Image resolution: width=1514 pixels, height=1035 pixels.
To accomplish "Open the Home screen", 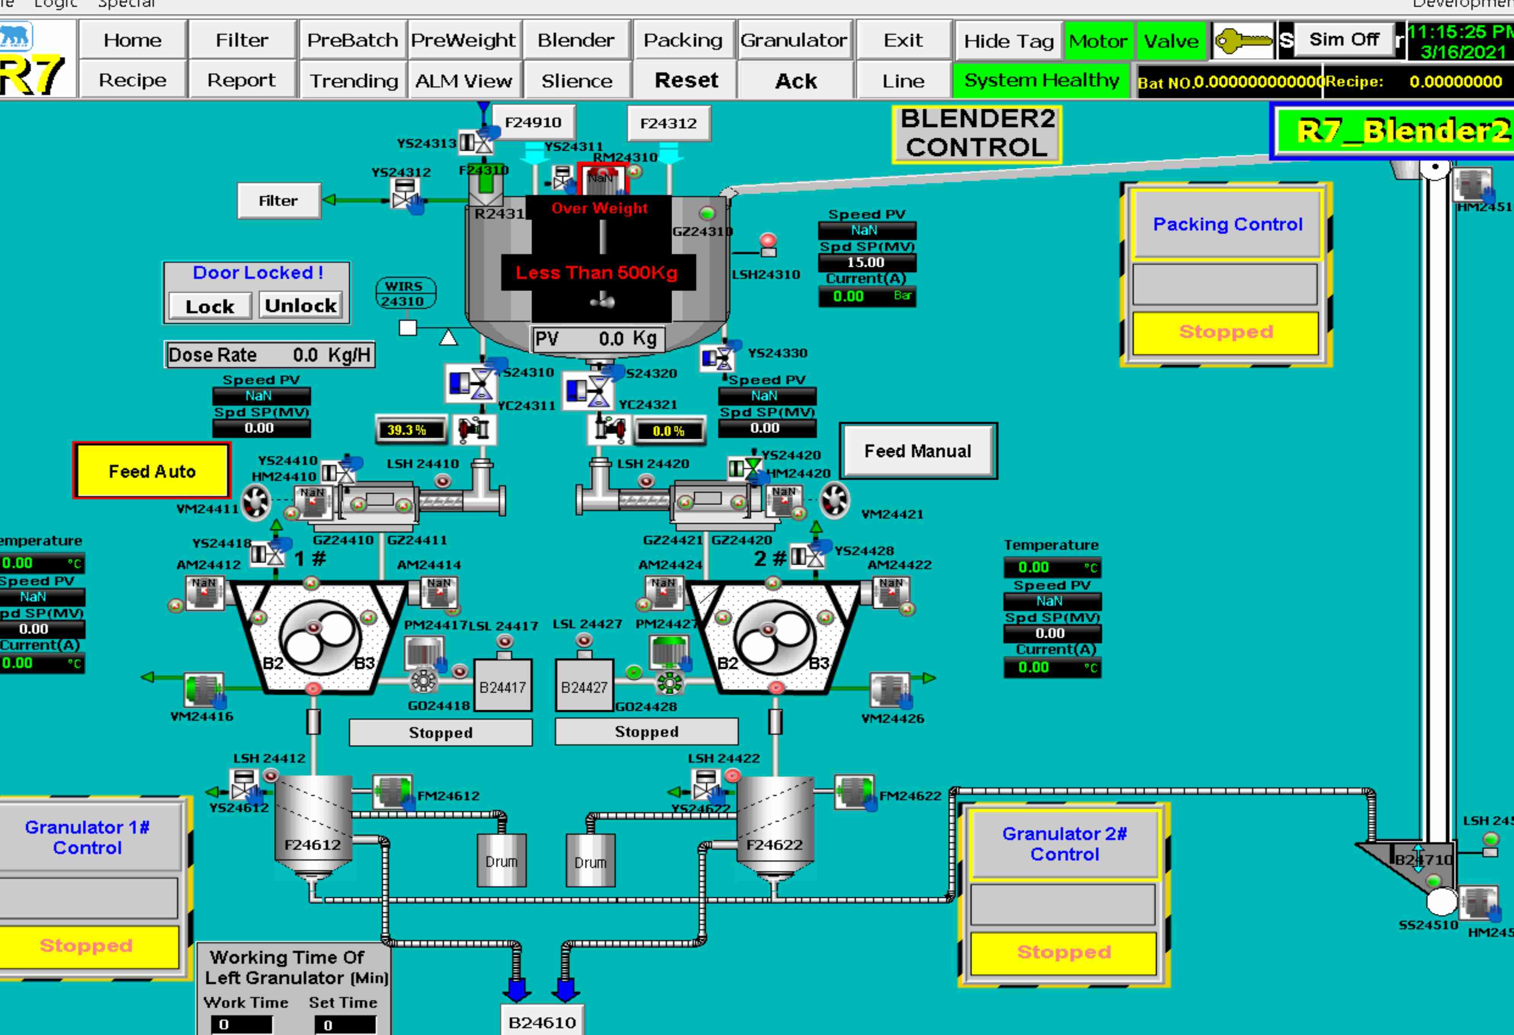I will 133,40.
